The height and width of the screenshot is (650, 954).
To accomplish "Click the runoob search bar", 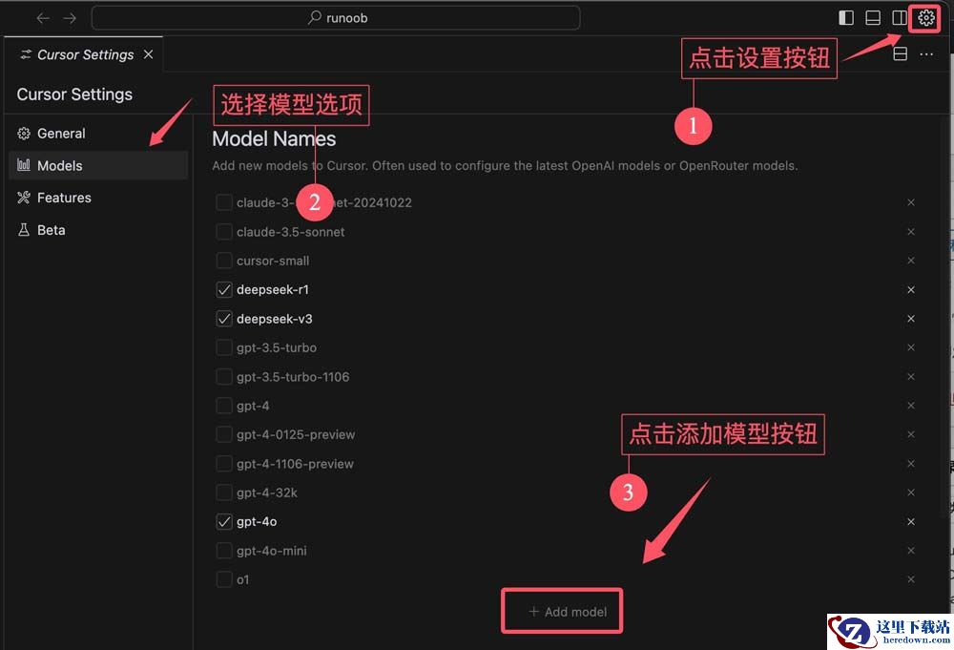I will [x=336, y=17].
